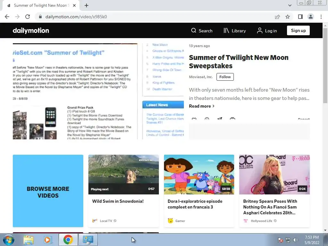
Task: Open the Chrome profile menu
Action: coord(311,17)
